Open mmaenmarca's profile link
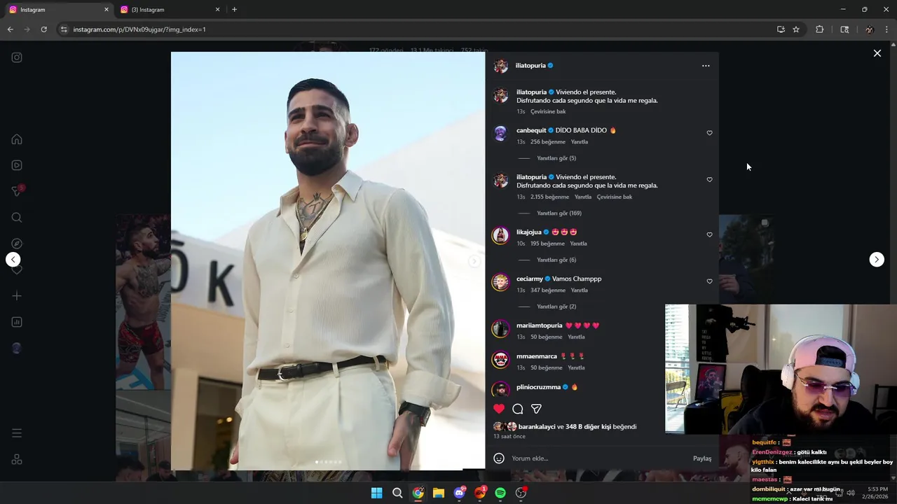This screenshot has width=897, height=504. 537,356
